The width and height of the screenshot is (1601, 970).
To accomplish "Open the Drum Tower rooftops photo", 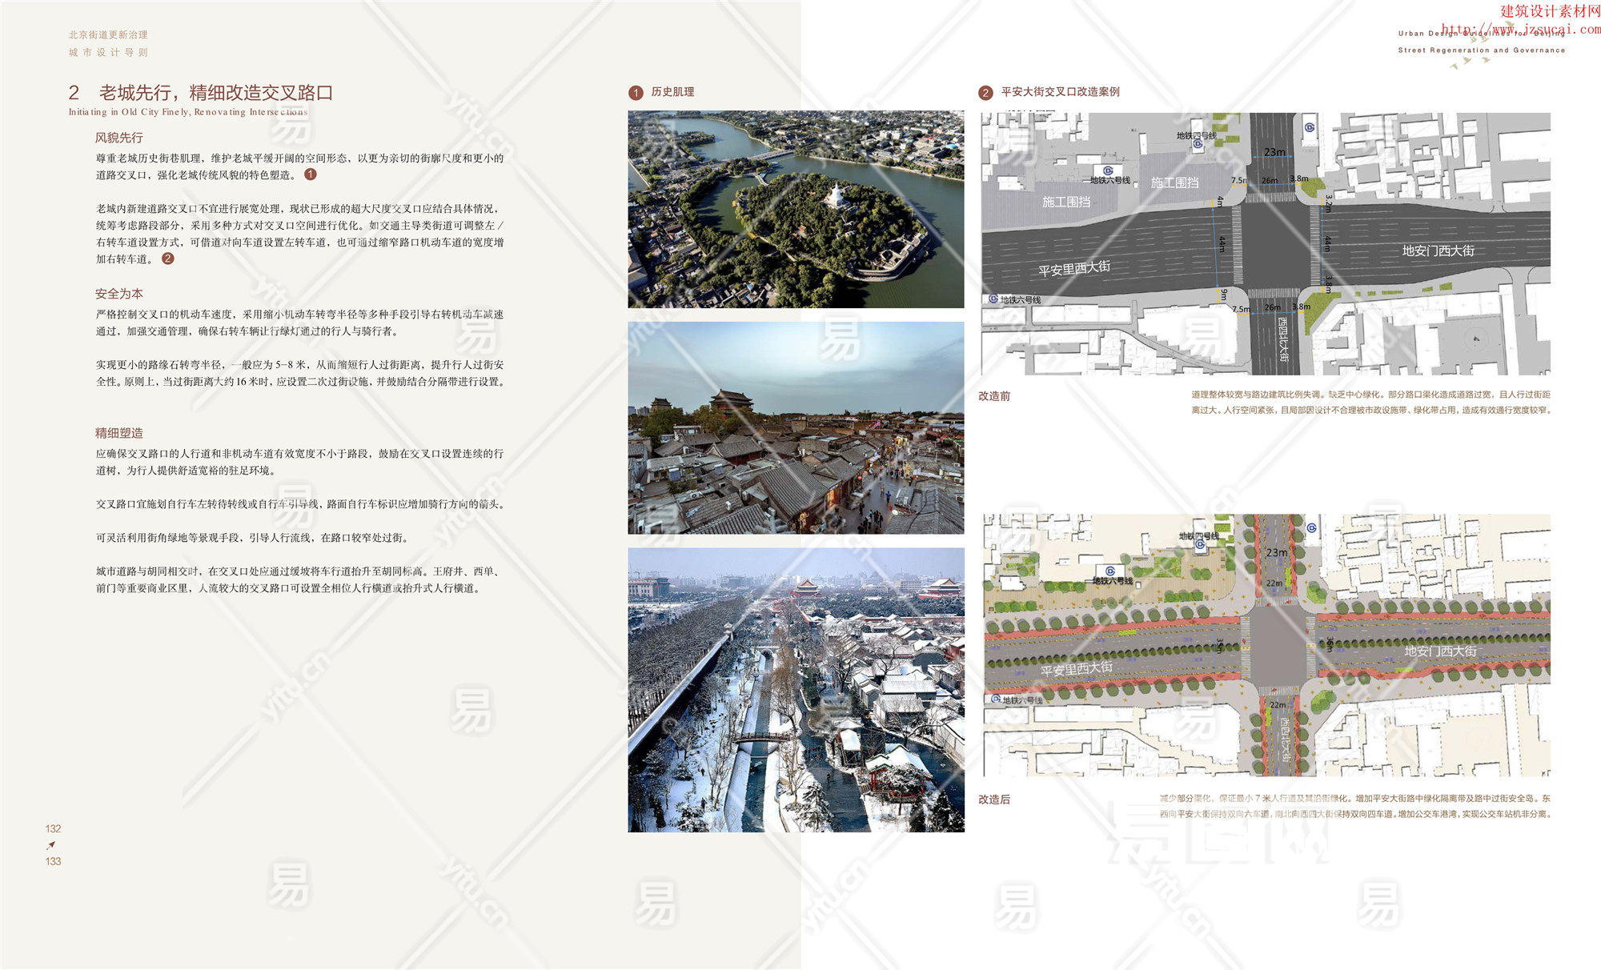I will 796,427.
